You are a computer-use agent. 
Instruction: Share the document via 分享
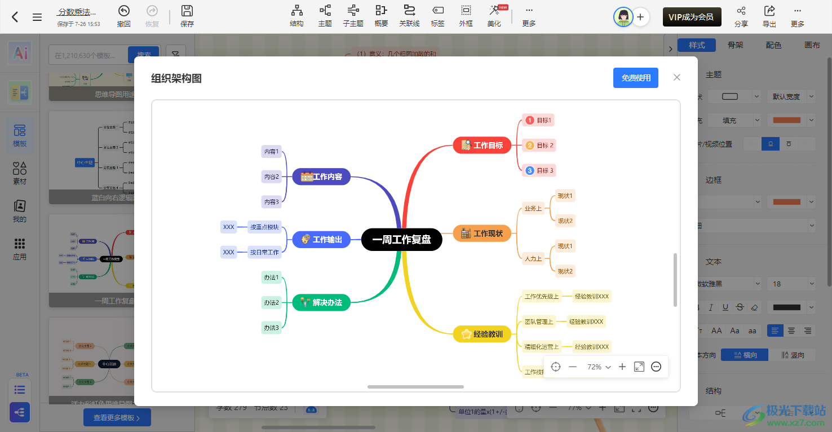[741, 17]
